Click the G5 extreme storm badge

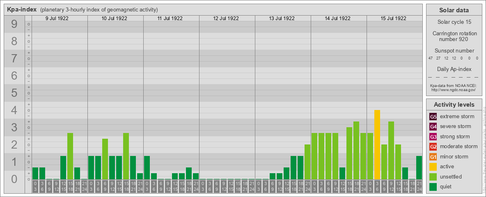(x=433, y=117)
